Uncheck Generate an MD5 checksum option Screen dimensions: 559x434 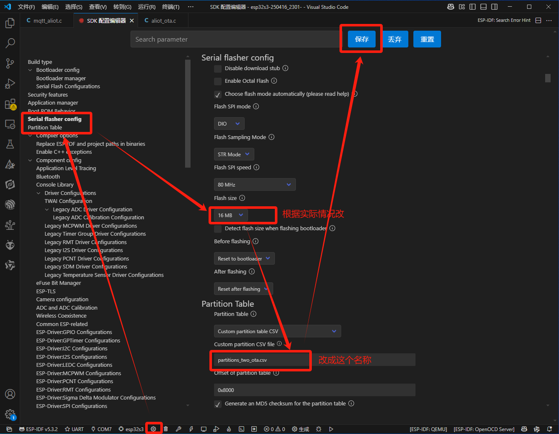coord(218,404)
